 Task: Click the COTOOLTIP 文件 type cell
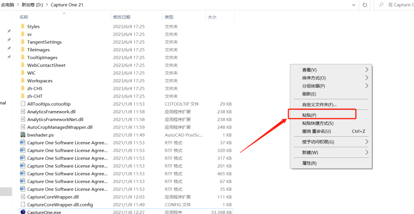182,104
